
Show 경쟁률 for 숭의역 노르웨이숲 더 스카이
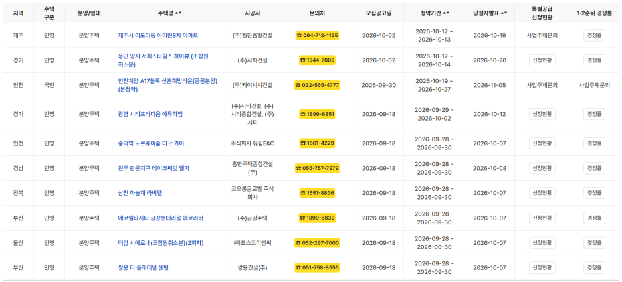[594, 143]
